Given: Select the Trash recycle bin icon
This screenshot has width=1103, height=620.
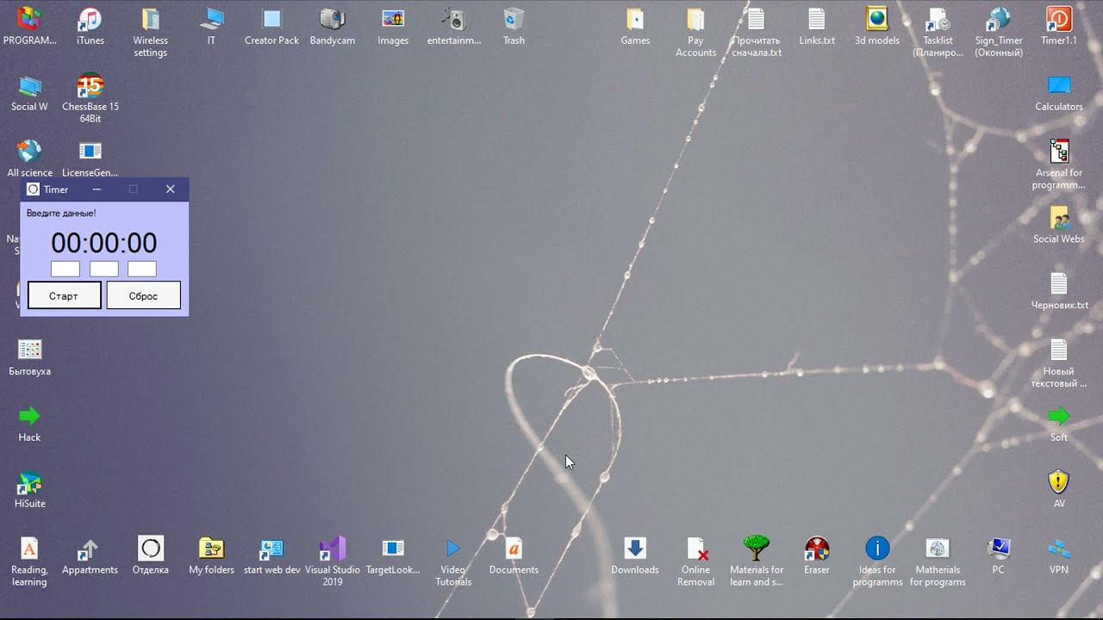Looking at the screenshot, I should [x=514, y=19].
